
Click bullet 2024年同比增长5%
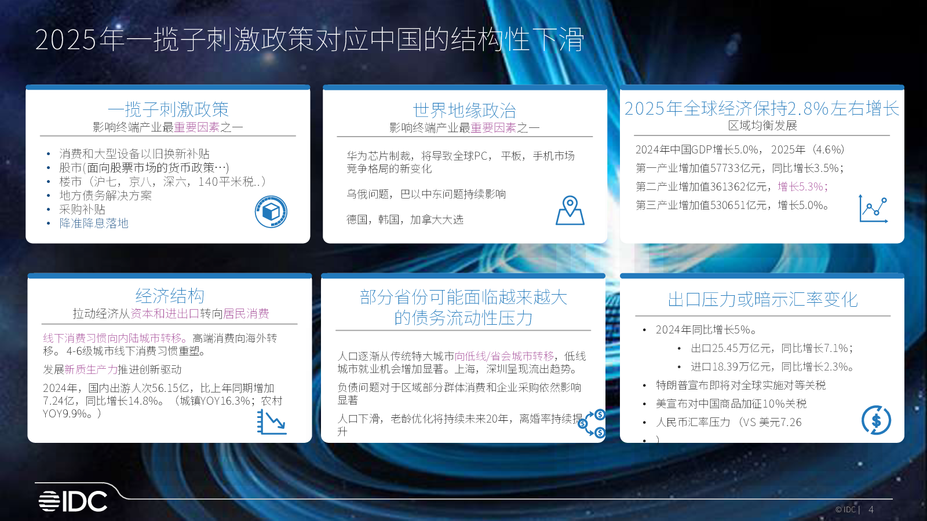[706, 330]
